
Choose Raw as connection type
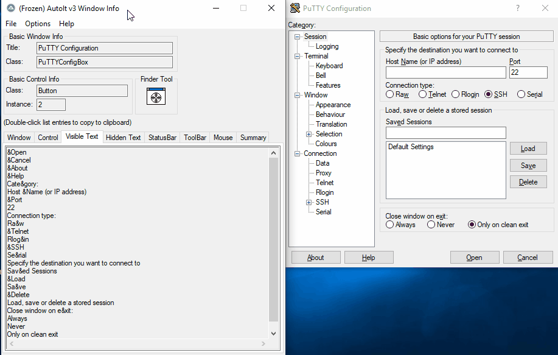391,94
